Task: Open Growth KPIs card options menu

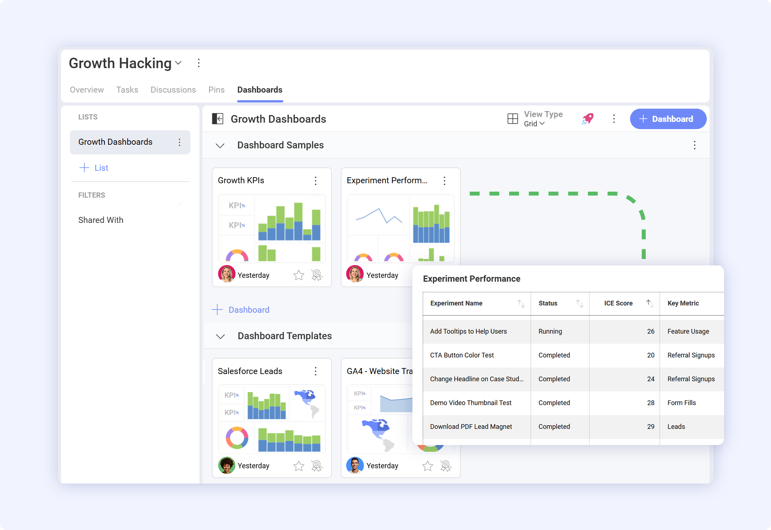Action: 316,181
